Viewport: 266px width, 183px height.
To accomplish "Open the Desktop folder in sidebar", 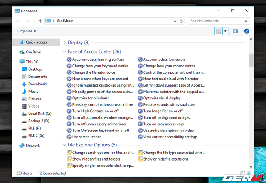I will [x=32, y=69].
